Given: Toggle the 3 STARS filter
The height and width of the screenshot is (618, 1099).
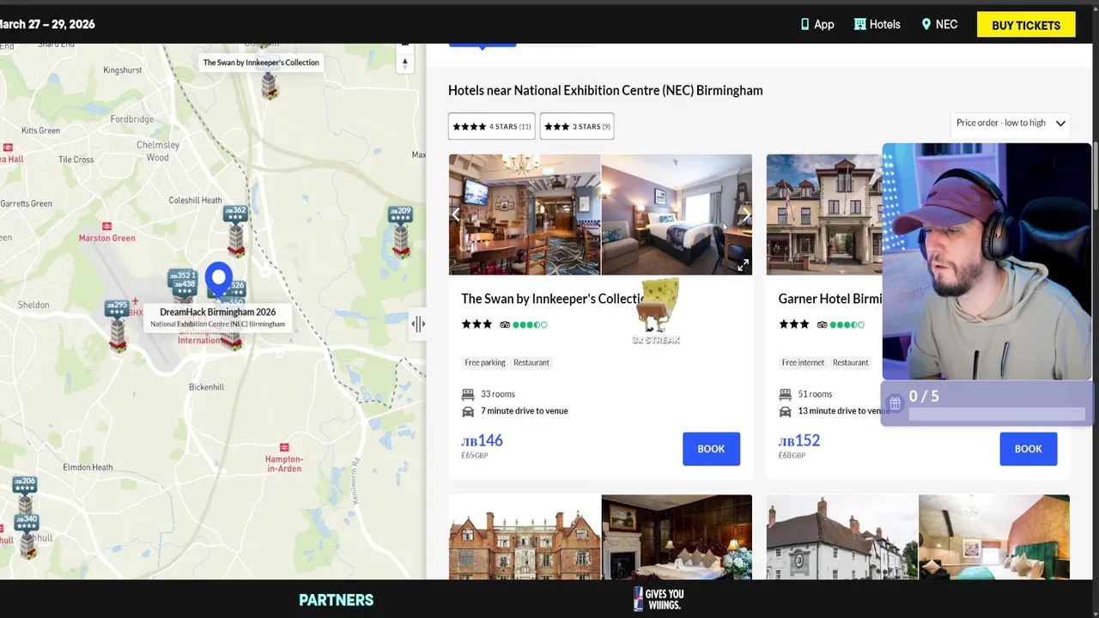Looking at the screenshot, I should point(577,126).
